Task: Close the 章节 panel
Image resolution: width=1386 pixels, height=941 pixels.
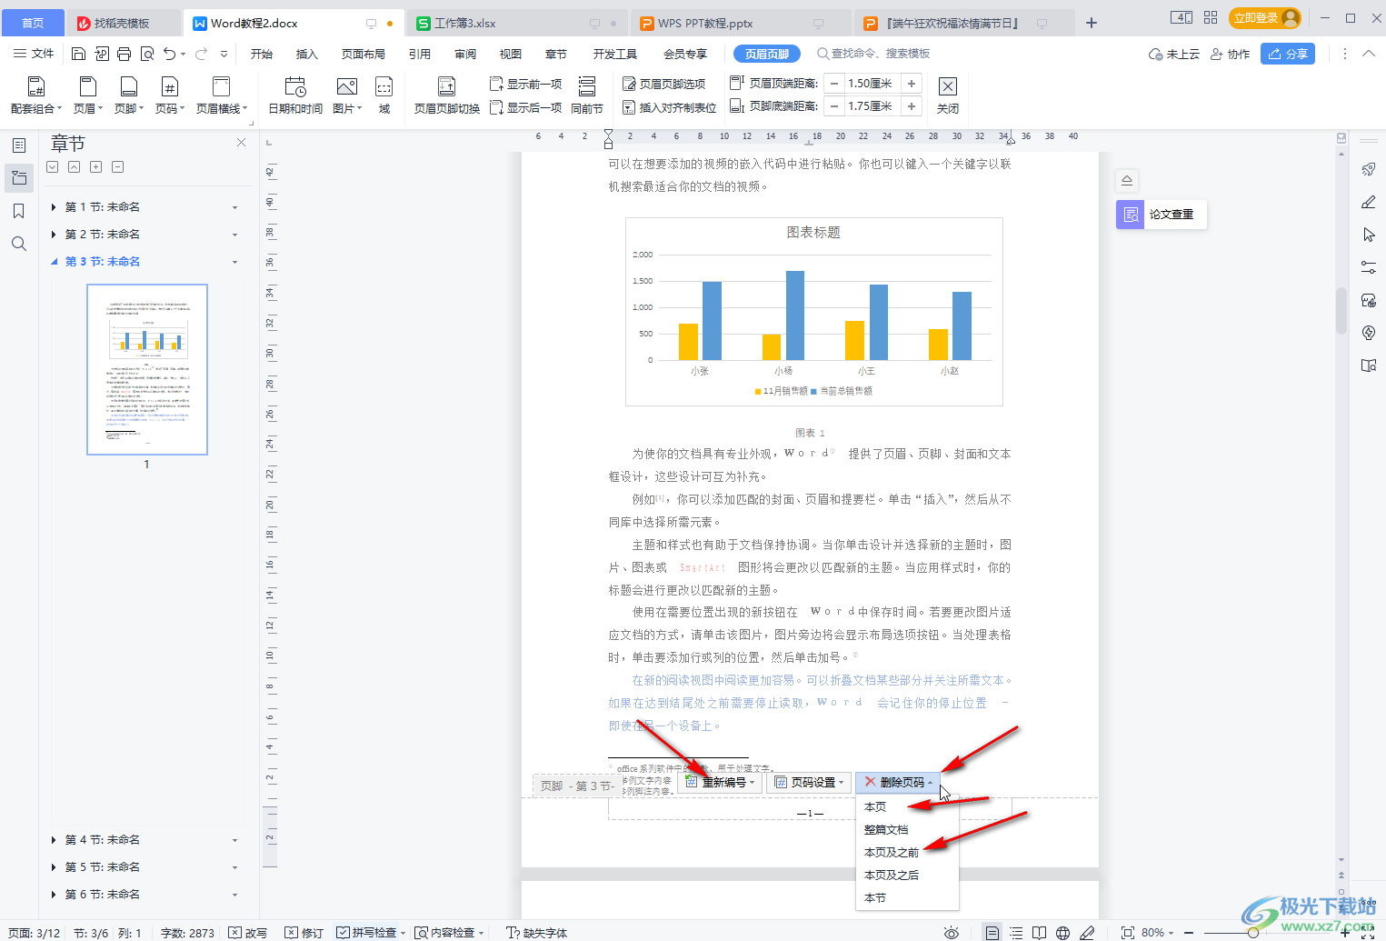Action: [241, 143]
